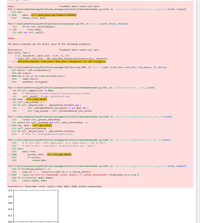The width and height of the screenshot is (200, 223).
Task: Click line 656 "self._num_yielded > self._IterableDataset_len_called"
Action: [60, 111]
